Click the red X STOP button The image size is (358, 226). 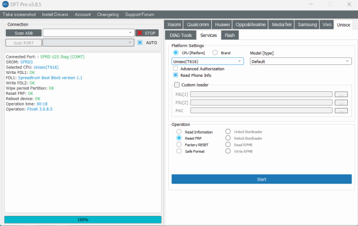[x=147, y=33]
